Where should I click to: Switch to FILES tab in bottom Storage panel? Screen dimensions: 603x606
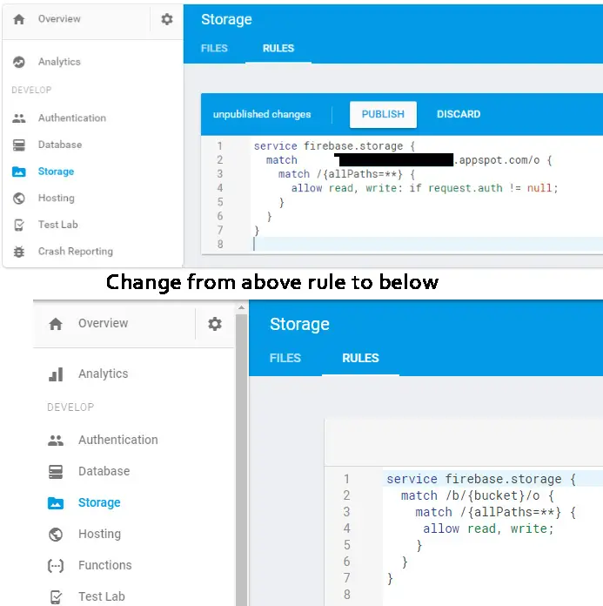(x=285, y=358)
